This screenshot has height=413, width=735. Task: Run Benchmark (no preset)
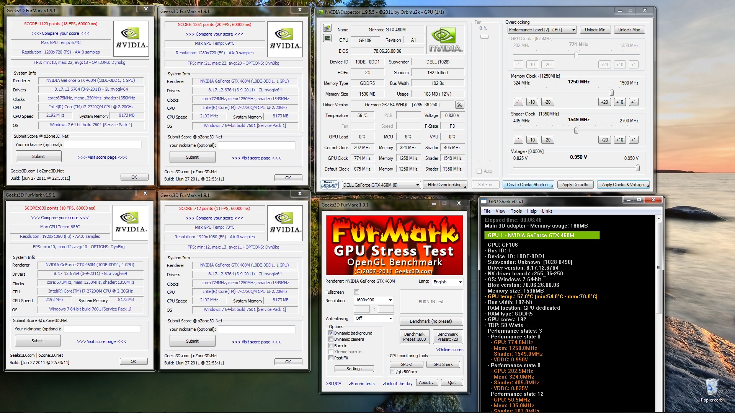coord(431,321)
